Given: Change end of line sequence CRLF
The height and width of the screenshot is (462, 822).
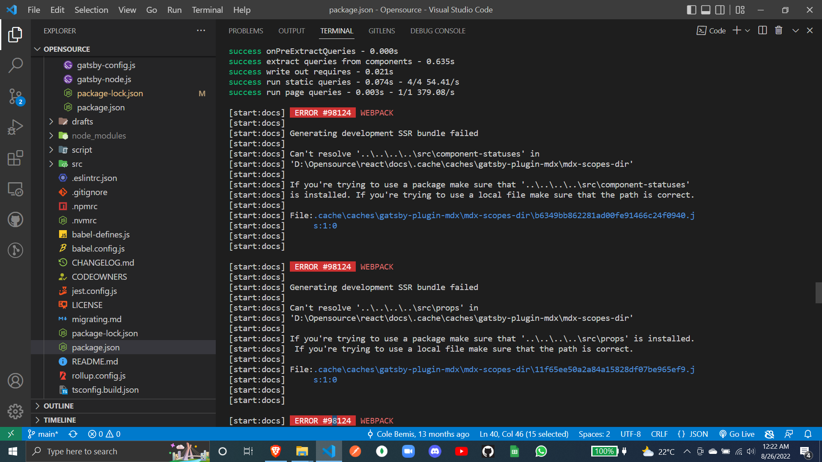Looking at the screenshot, I should tap(659, 434).
